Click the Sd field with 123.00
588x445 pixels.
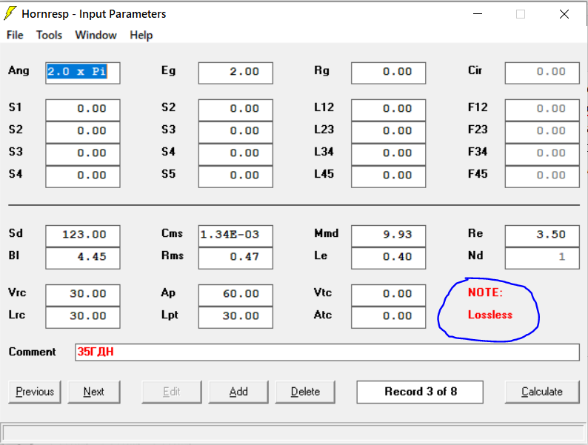83,235
